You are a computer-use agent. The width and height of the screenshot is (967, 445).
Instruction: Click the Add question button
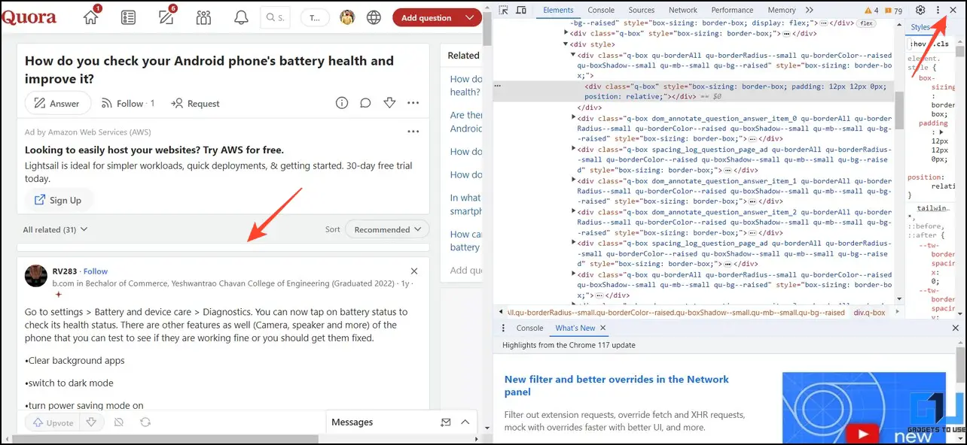[426, 17]
